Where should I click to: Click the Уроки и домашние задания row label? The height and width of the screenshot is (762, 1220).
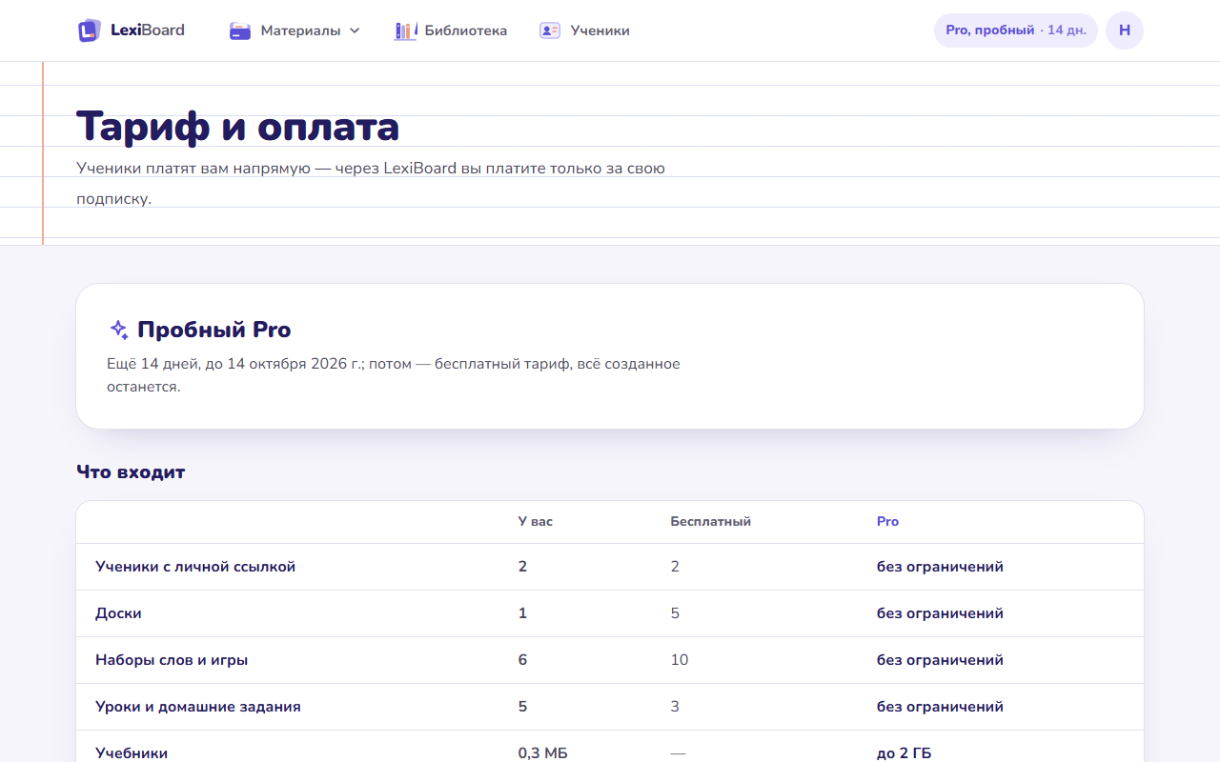tap(198, 707)
